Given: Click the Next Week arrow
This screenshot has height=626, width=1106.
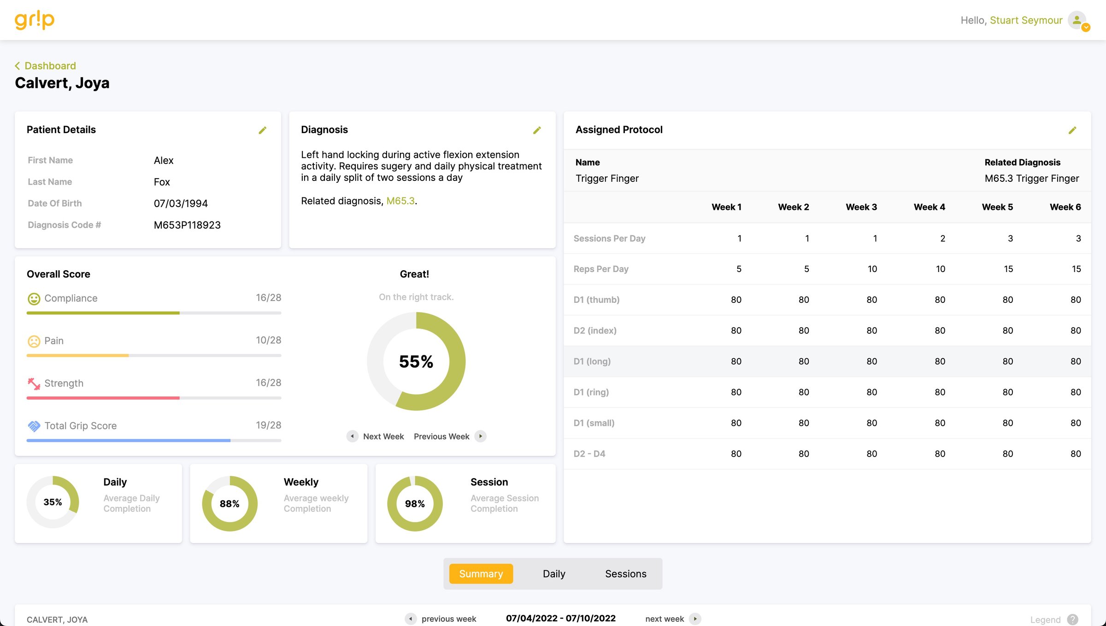Looking at the screenshot, I should pyautogui.click(x=352, y=436).
